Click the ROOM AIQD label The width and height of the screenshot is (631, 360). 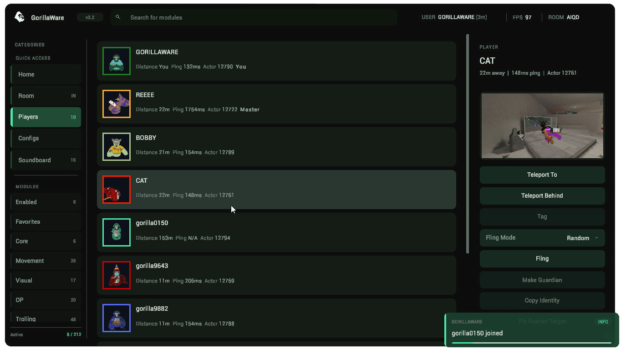pos(564,17)
